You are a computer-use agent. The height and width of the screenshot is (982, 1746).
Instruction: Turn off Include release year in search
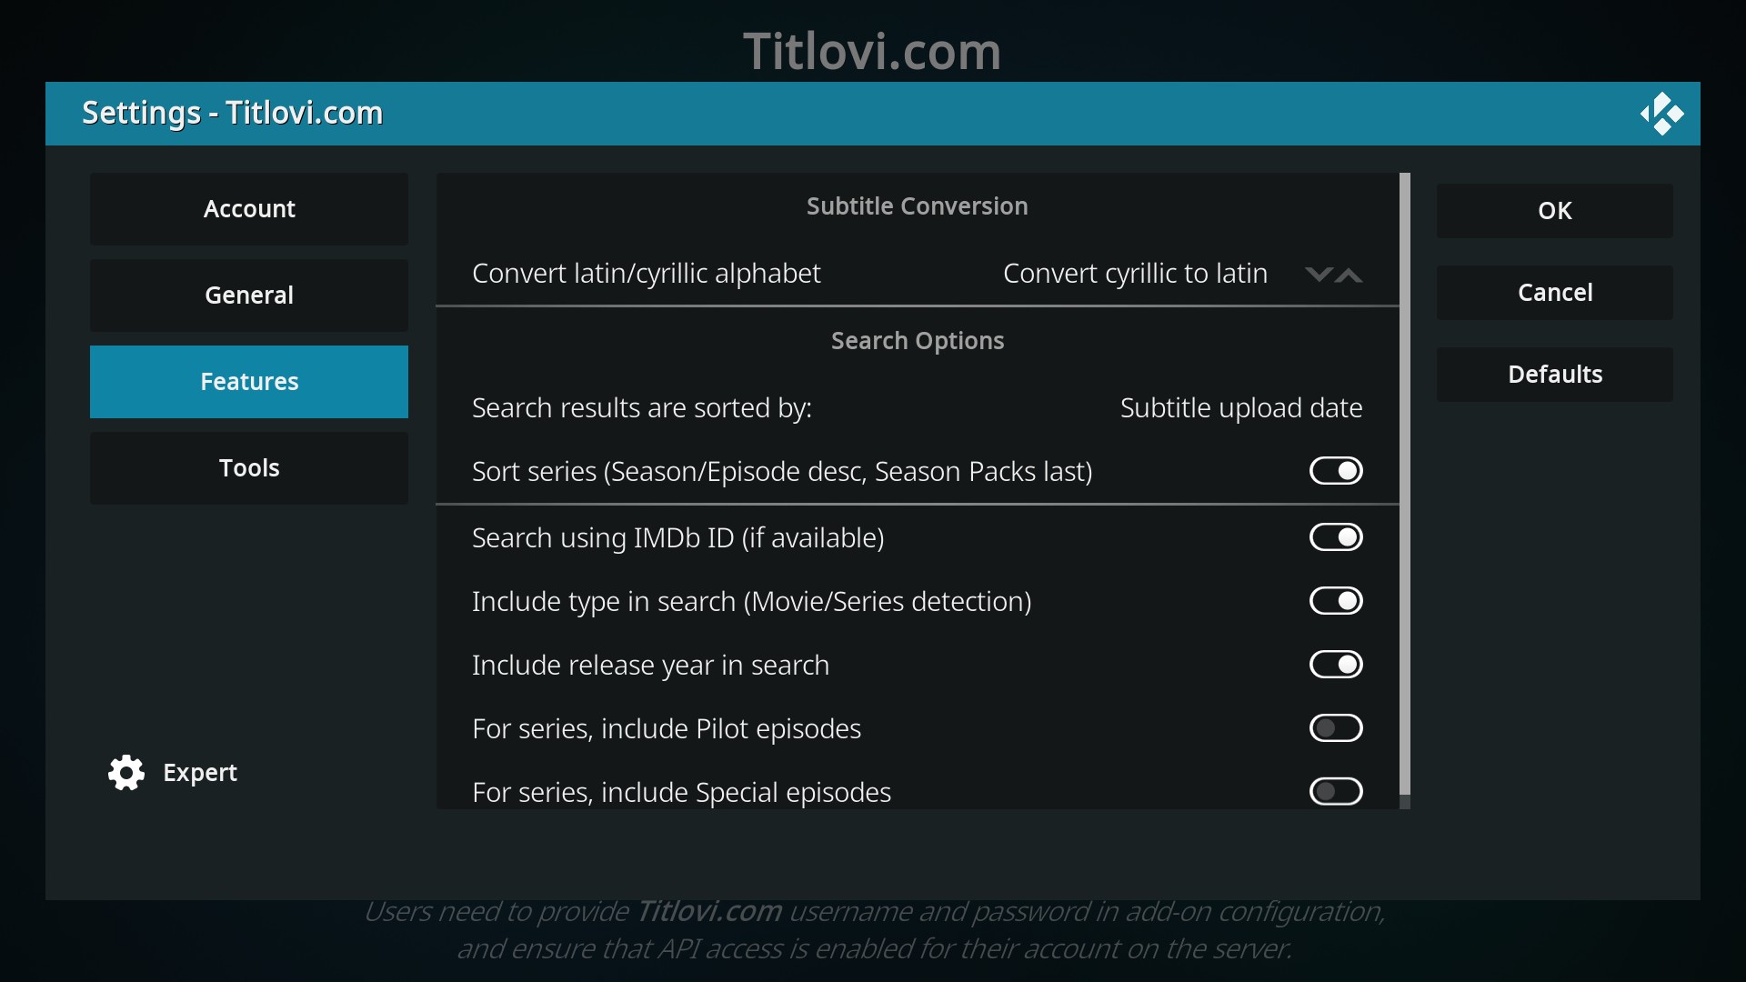1335,665
